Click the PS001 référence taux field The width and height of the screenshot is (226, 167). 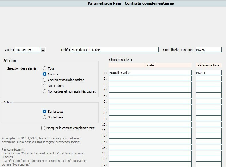tap(209, 73)
